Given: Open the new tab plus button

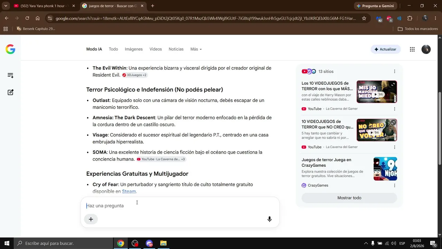Looking at the screenshot, I should [153, 6].
